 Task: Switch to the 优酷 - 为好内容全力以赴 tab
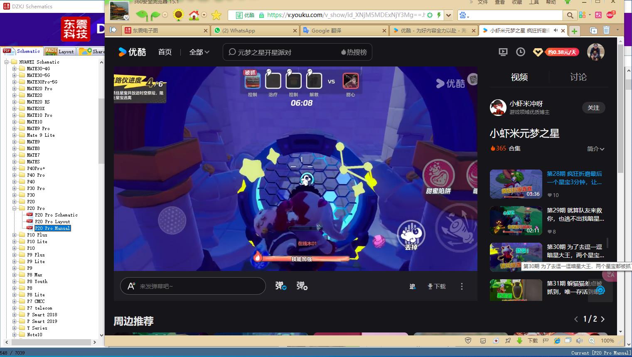pos(433,30)
